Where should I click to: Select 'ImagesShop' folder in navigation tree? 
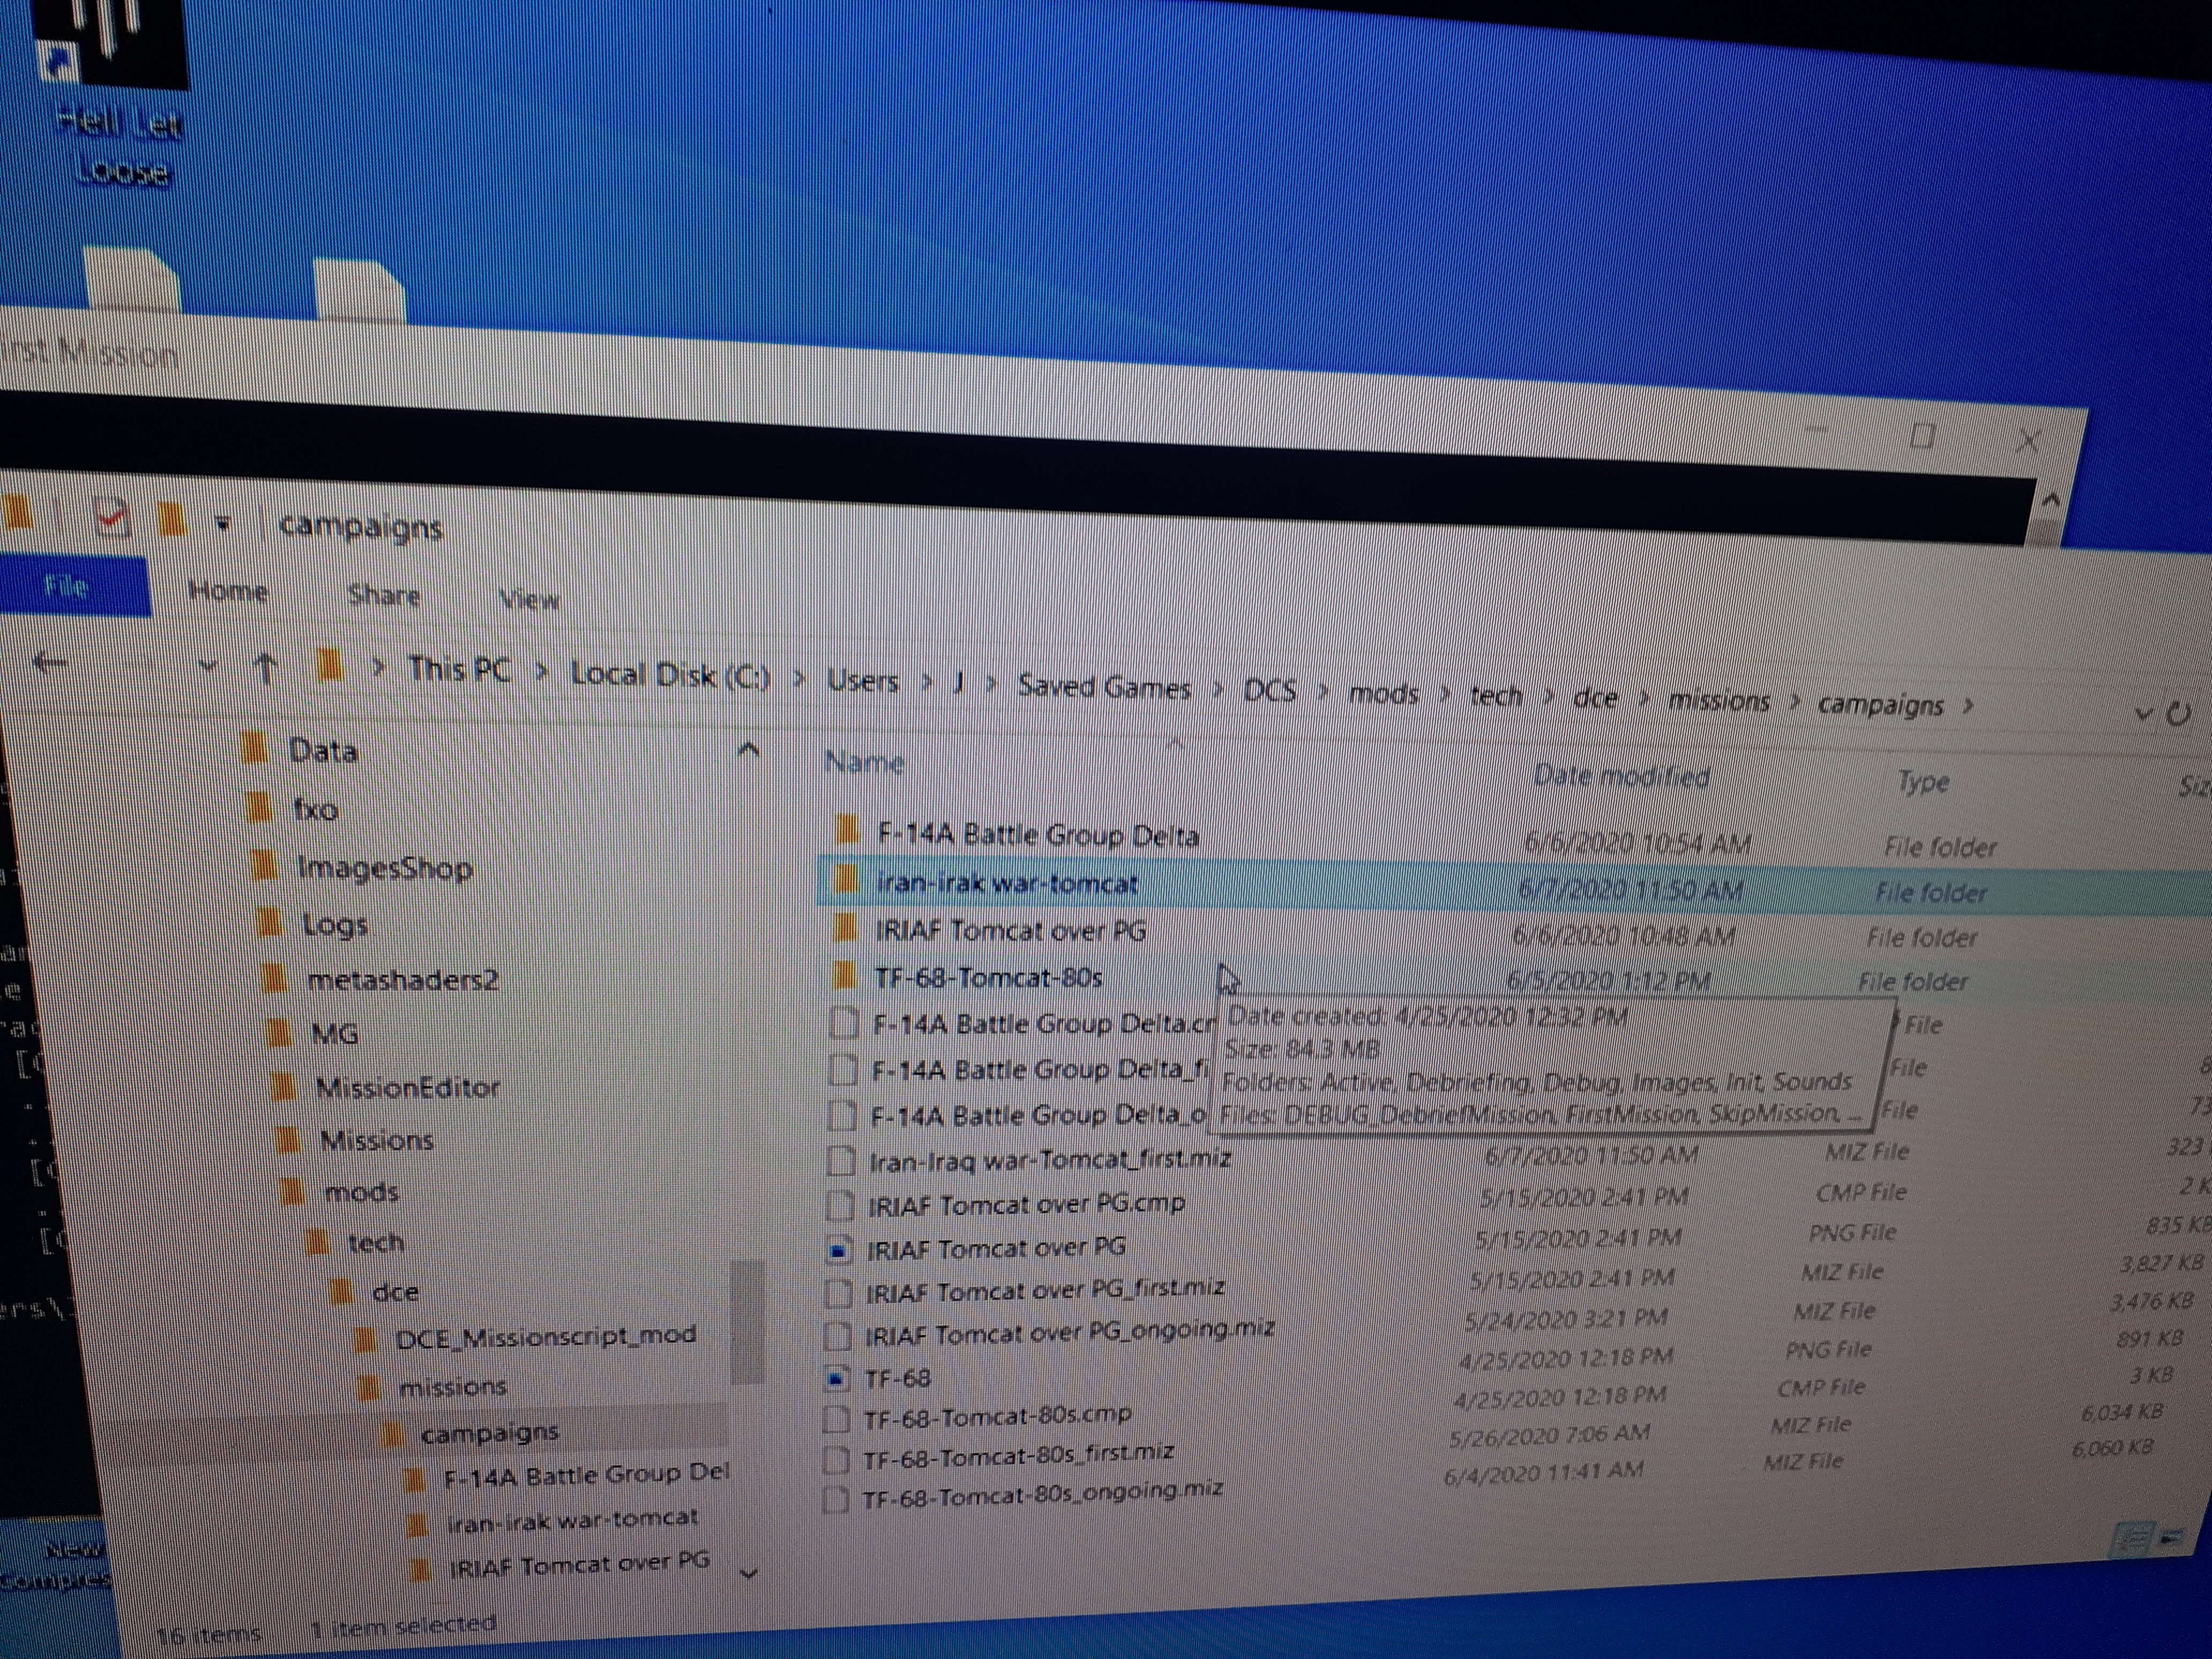[385, 868]
